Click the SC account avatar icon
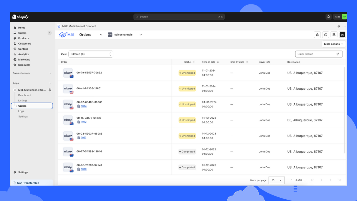The width and height of the screenshot is (357, 201). pos(342,35)
